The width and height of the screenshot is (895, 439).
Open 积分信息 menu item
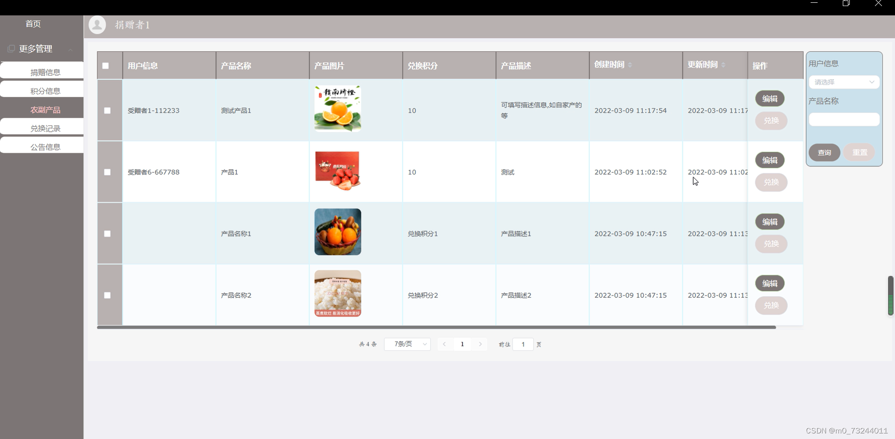coord(42,89)
